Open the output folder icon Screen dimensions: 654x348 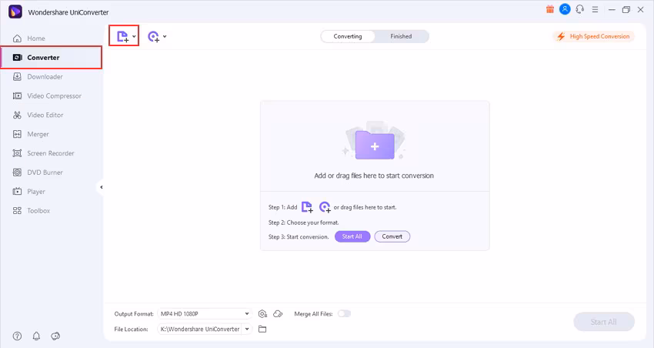pyautogui.click(x=262, y=330)
